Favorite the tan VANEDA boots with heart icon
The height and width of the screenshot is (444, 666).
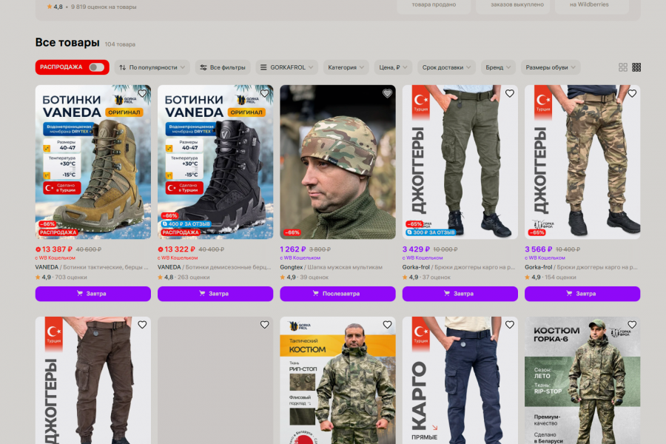[x=142, y=93]
